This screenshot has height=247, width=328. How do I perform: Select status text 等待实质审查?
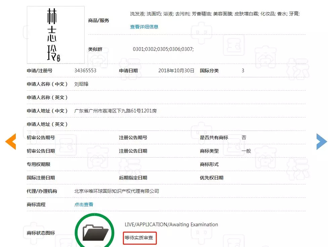139,238
